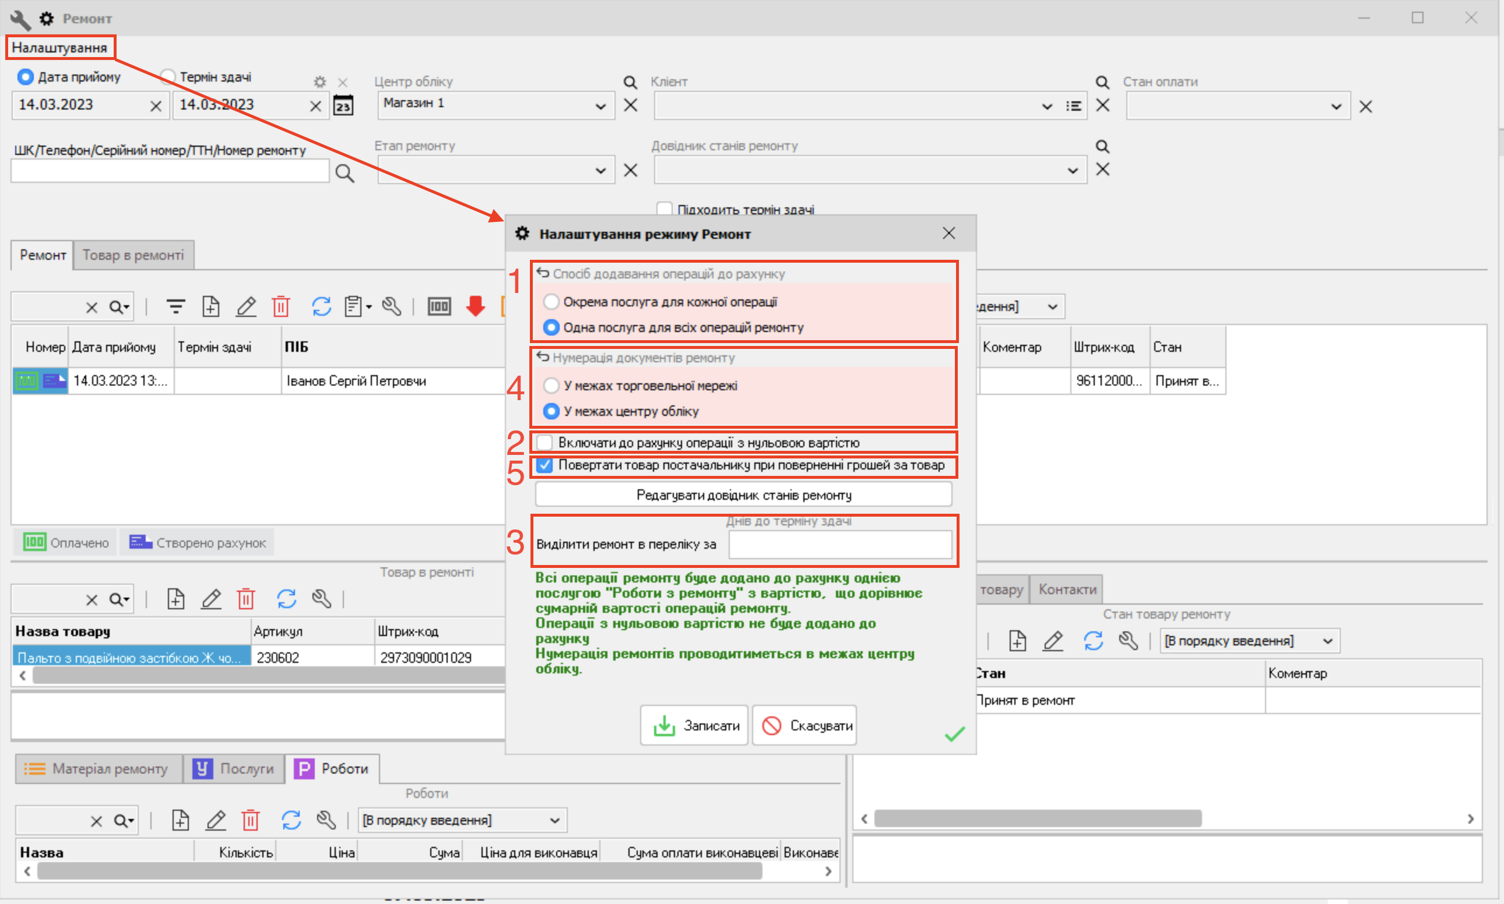Screen dimensions: 1504x904
Task: Click the Записати button
Action: point(694,725)
